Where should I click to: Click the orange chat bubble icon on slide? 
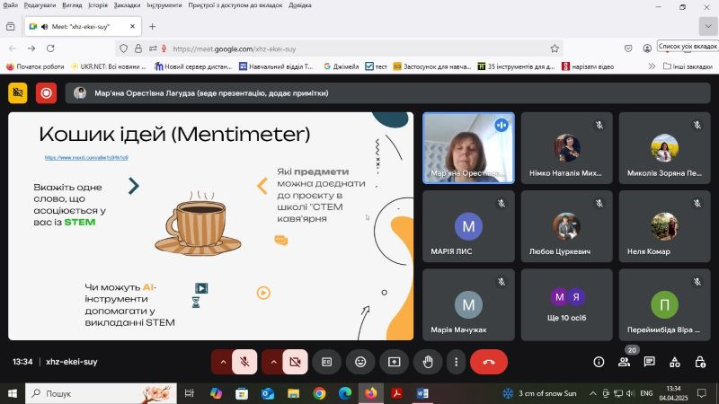point(281,240)
